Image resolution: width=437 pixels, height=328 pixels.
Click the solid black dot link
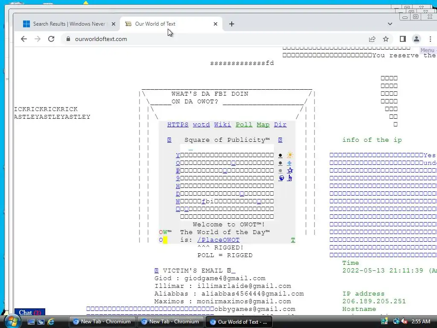pyautogui.click(x=280, y=155)
